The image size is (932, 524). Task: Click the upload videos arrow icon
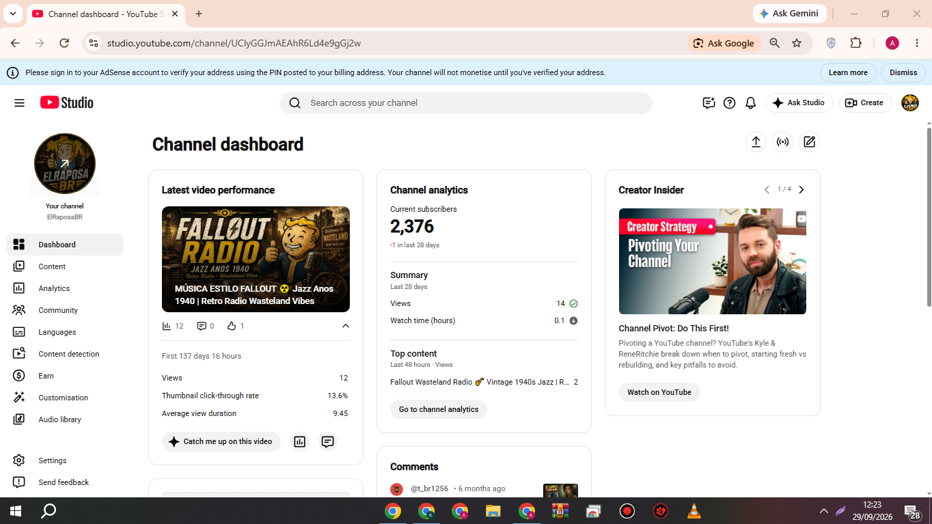pyautogui.click(x=756, y=142)
